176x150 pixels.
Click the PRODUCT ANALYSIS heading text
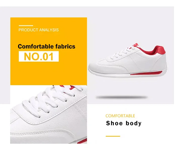(x=39, y=30)
